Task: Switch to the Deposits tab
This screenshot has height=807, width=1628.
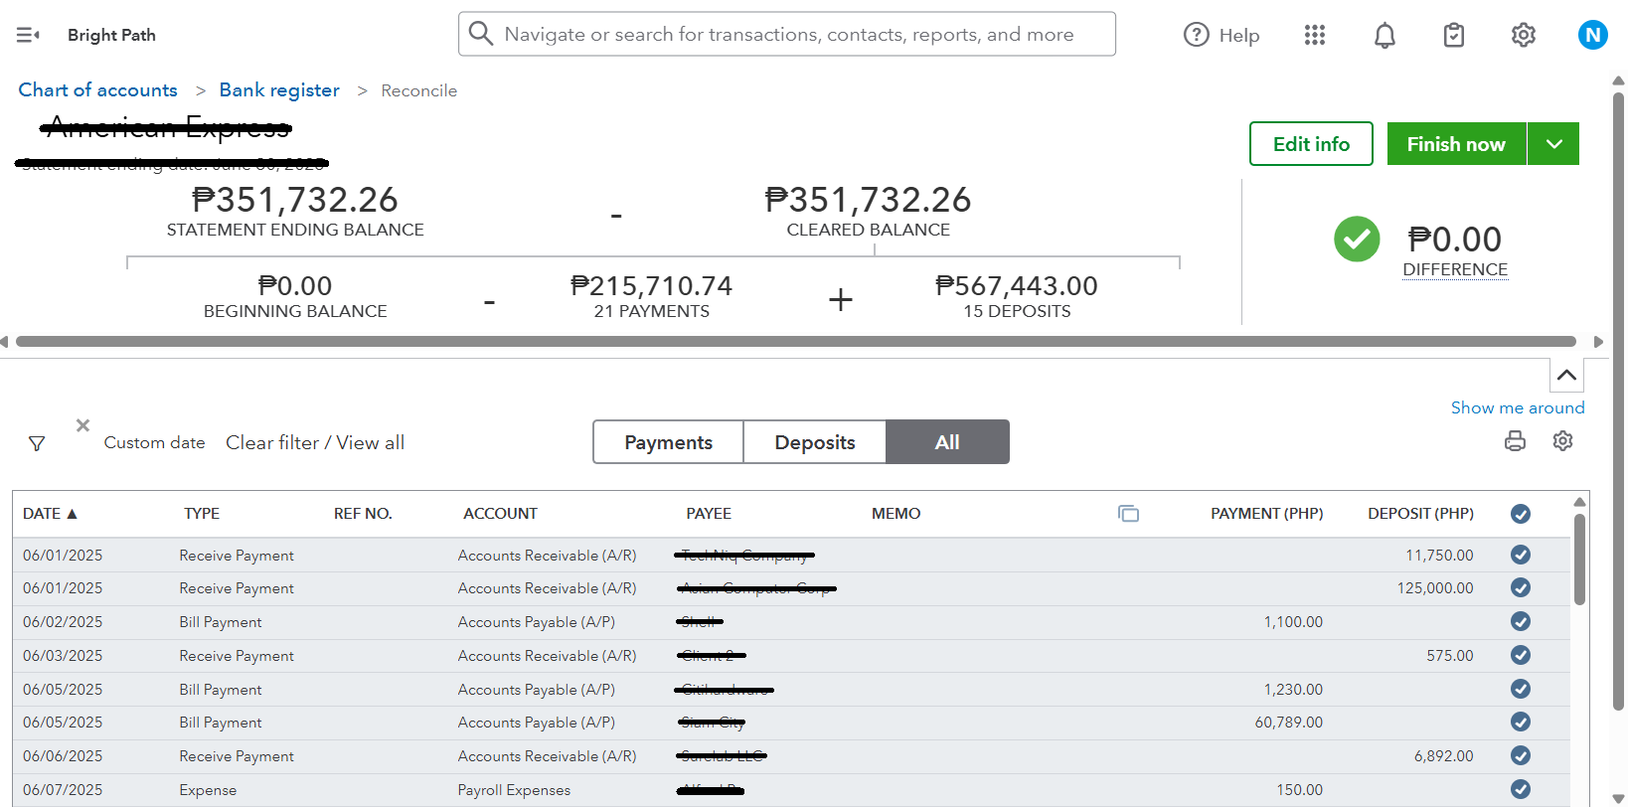Action: point(814,442)
